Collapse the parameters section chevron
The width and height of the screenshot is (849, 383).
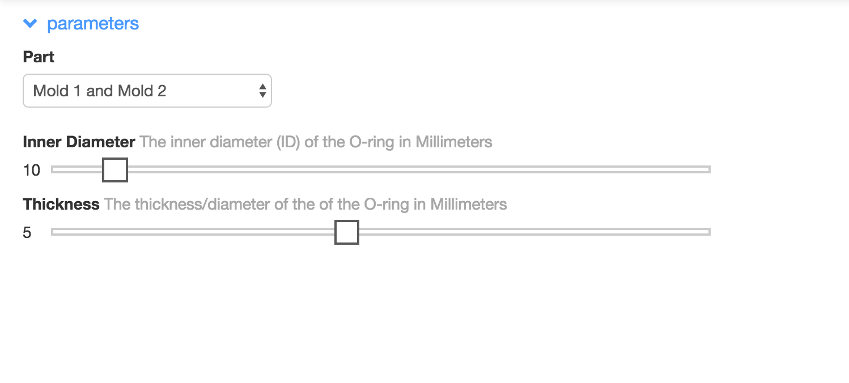(30, 24)
